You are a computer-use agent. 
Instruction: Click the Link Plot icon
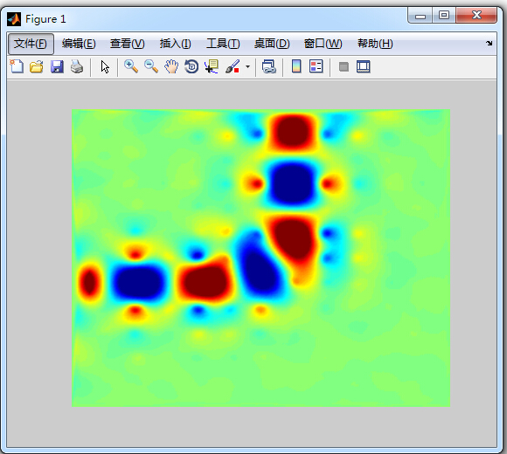(269, 67)
